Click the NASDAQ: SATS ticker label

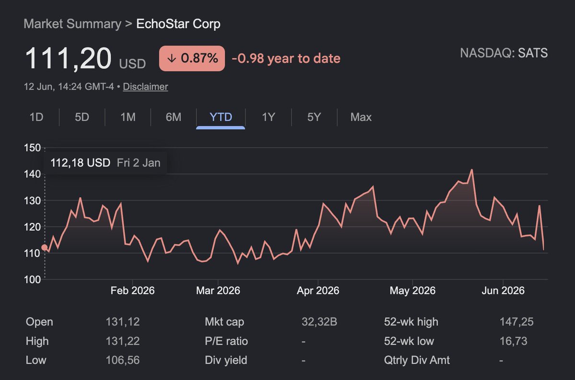[504, 53]
